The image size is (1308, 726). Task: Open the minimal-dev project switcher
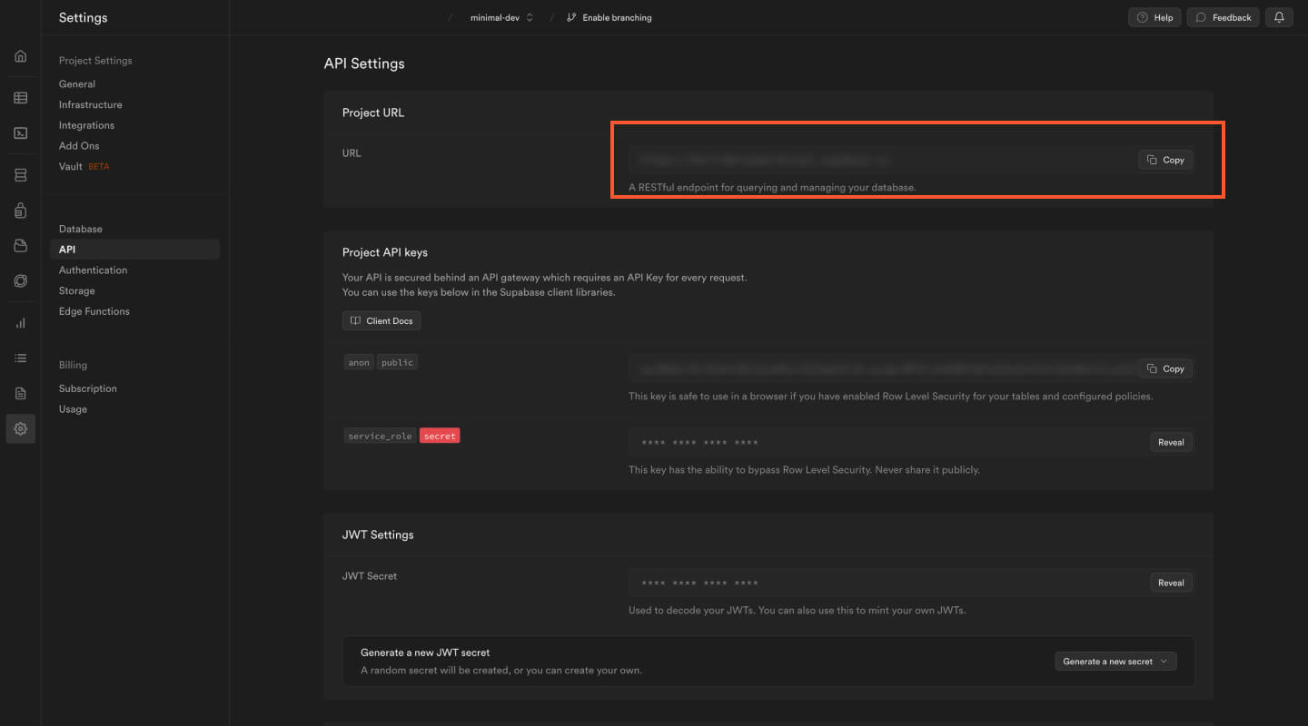coord(501,17)
